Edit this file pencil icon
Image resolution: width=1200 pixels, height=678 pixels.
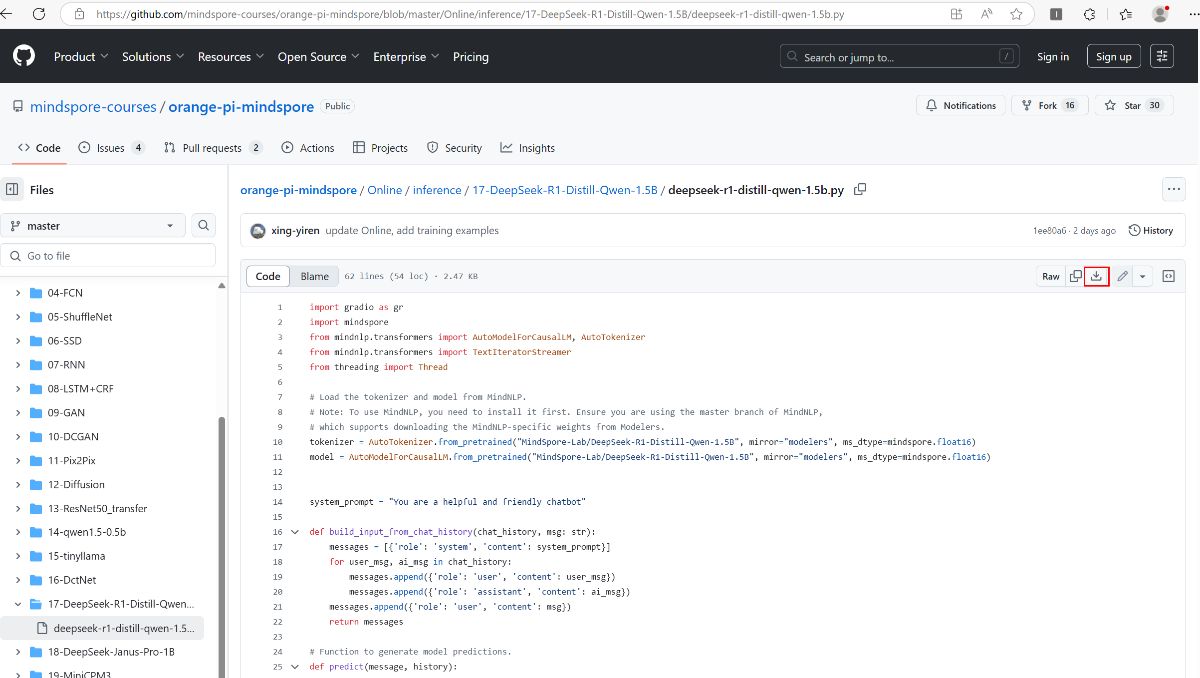[1122, 276]
